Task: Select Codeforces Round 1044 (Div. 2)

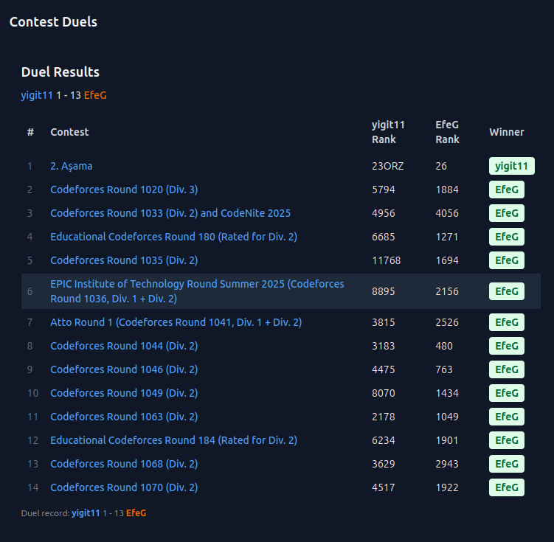Action: [124, 346]
